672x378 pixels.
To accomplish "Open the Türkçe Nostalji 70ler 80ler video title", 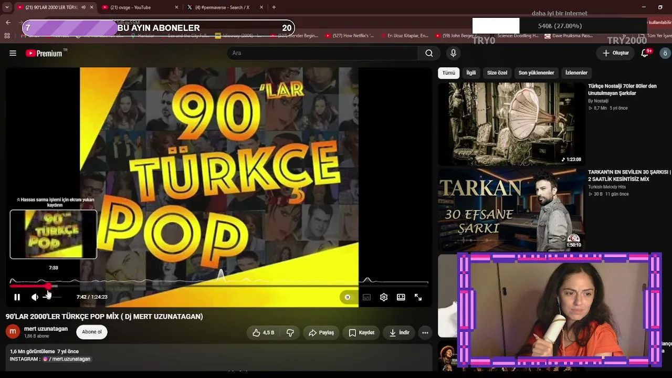I will (623, 90).
